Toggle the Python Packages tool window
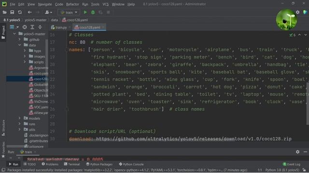Viewport: 309px width, 173px height. coord(99,164)
